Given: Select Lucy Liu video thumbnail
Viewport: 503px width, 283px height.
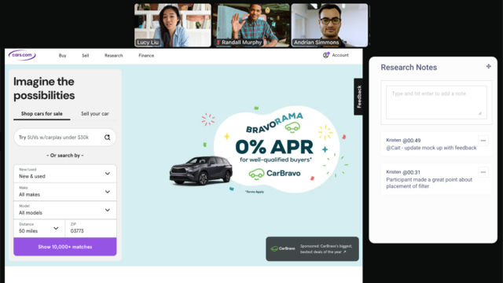Looking at the screenshot, I should pyautogui.click(x=173, y=25).
